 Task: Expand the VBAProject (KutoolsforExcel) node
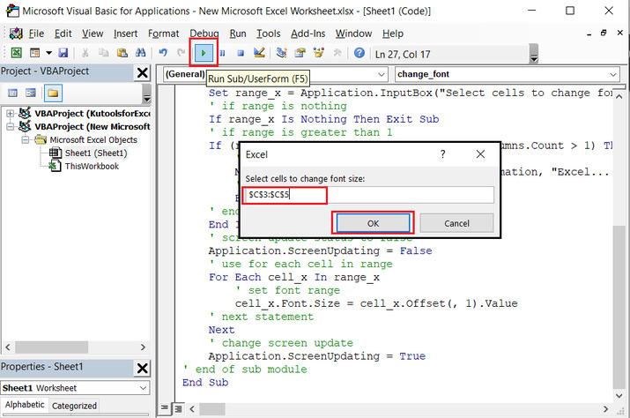[10, 114]
